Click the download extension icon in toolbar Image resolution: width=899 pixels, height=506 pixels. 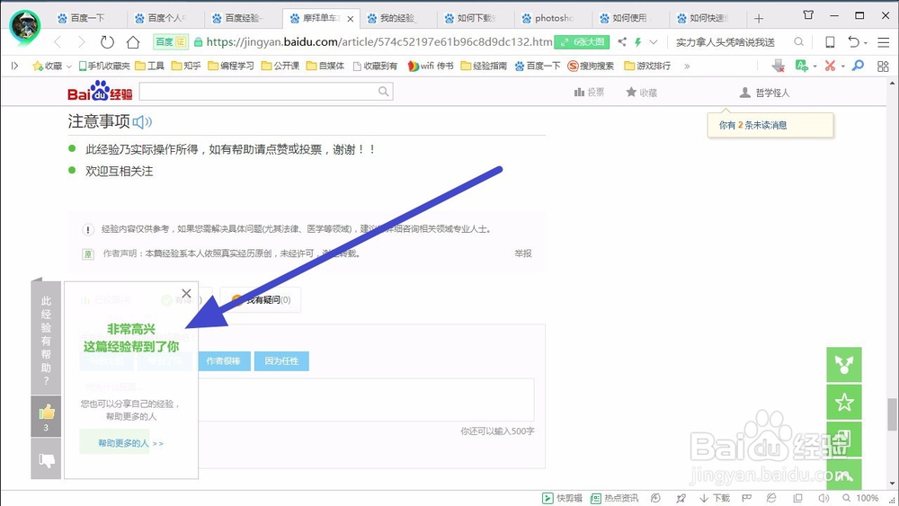point(778,66)
